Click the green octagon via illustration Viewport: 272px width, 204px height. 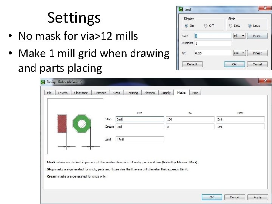point(82,124)
